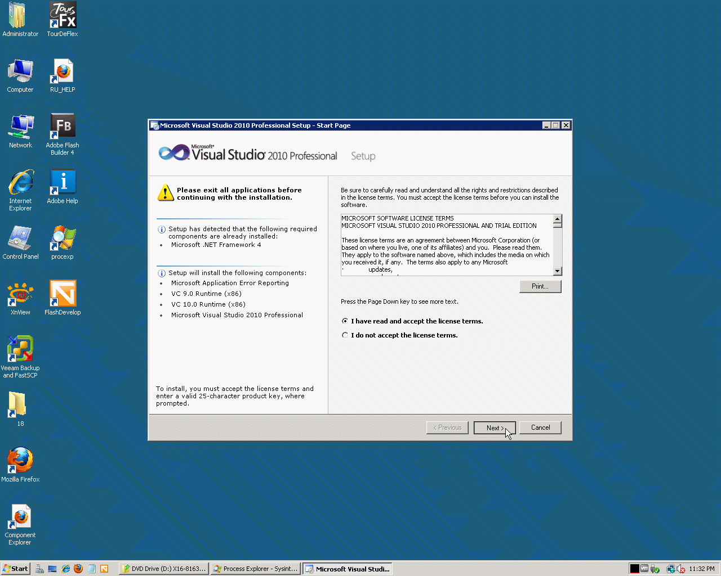Launch Firefox from the quick launch bar
The image size is (721, 576).
coord(78,569)
